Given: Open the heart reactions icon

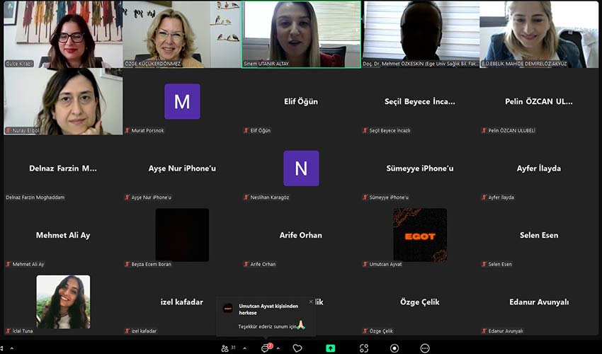Looking at the screenshot, I should tap(297, 348).
